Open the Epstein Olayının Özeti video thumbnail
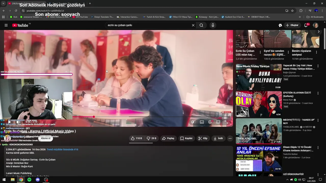This screenshot has width=326, height=183. click(x=259, y=104)
